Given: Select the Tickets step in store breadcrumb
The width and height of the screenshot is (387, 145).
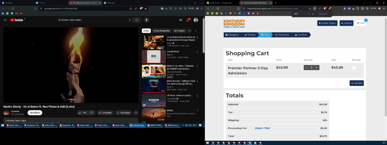Looking at the screenshot, I should 250,35.
